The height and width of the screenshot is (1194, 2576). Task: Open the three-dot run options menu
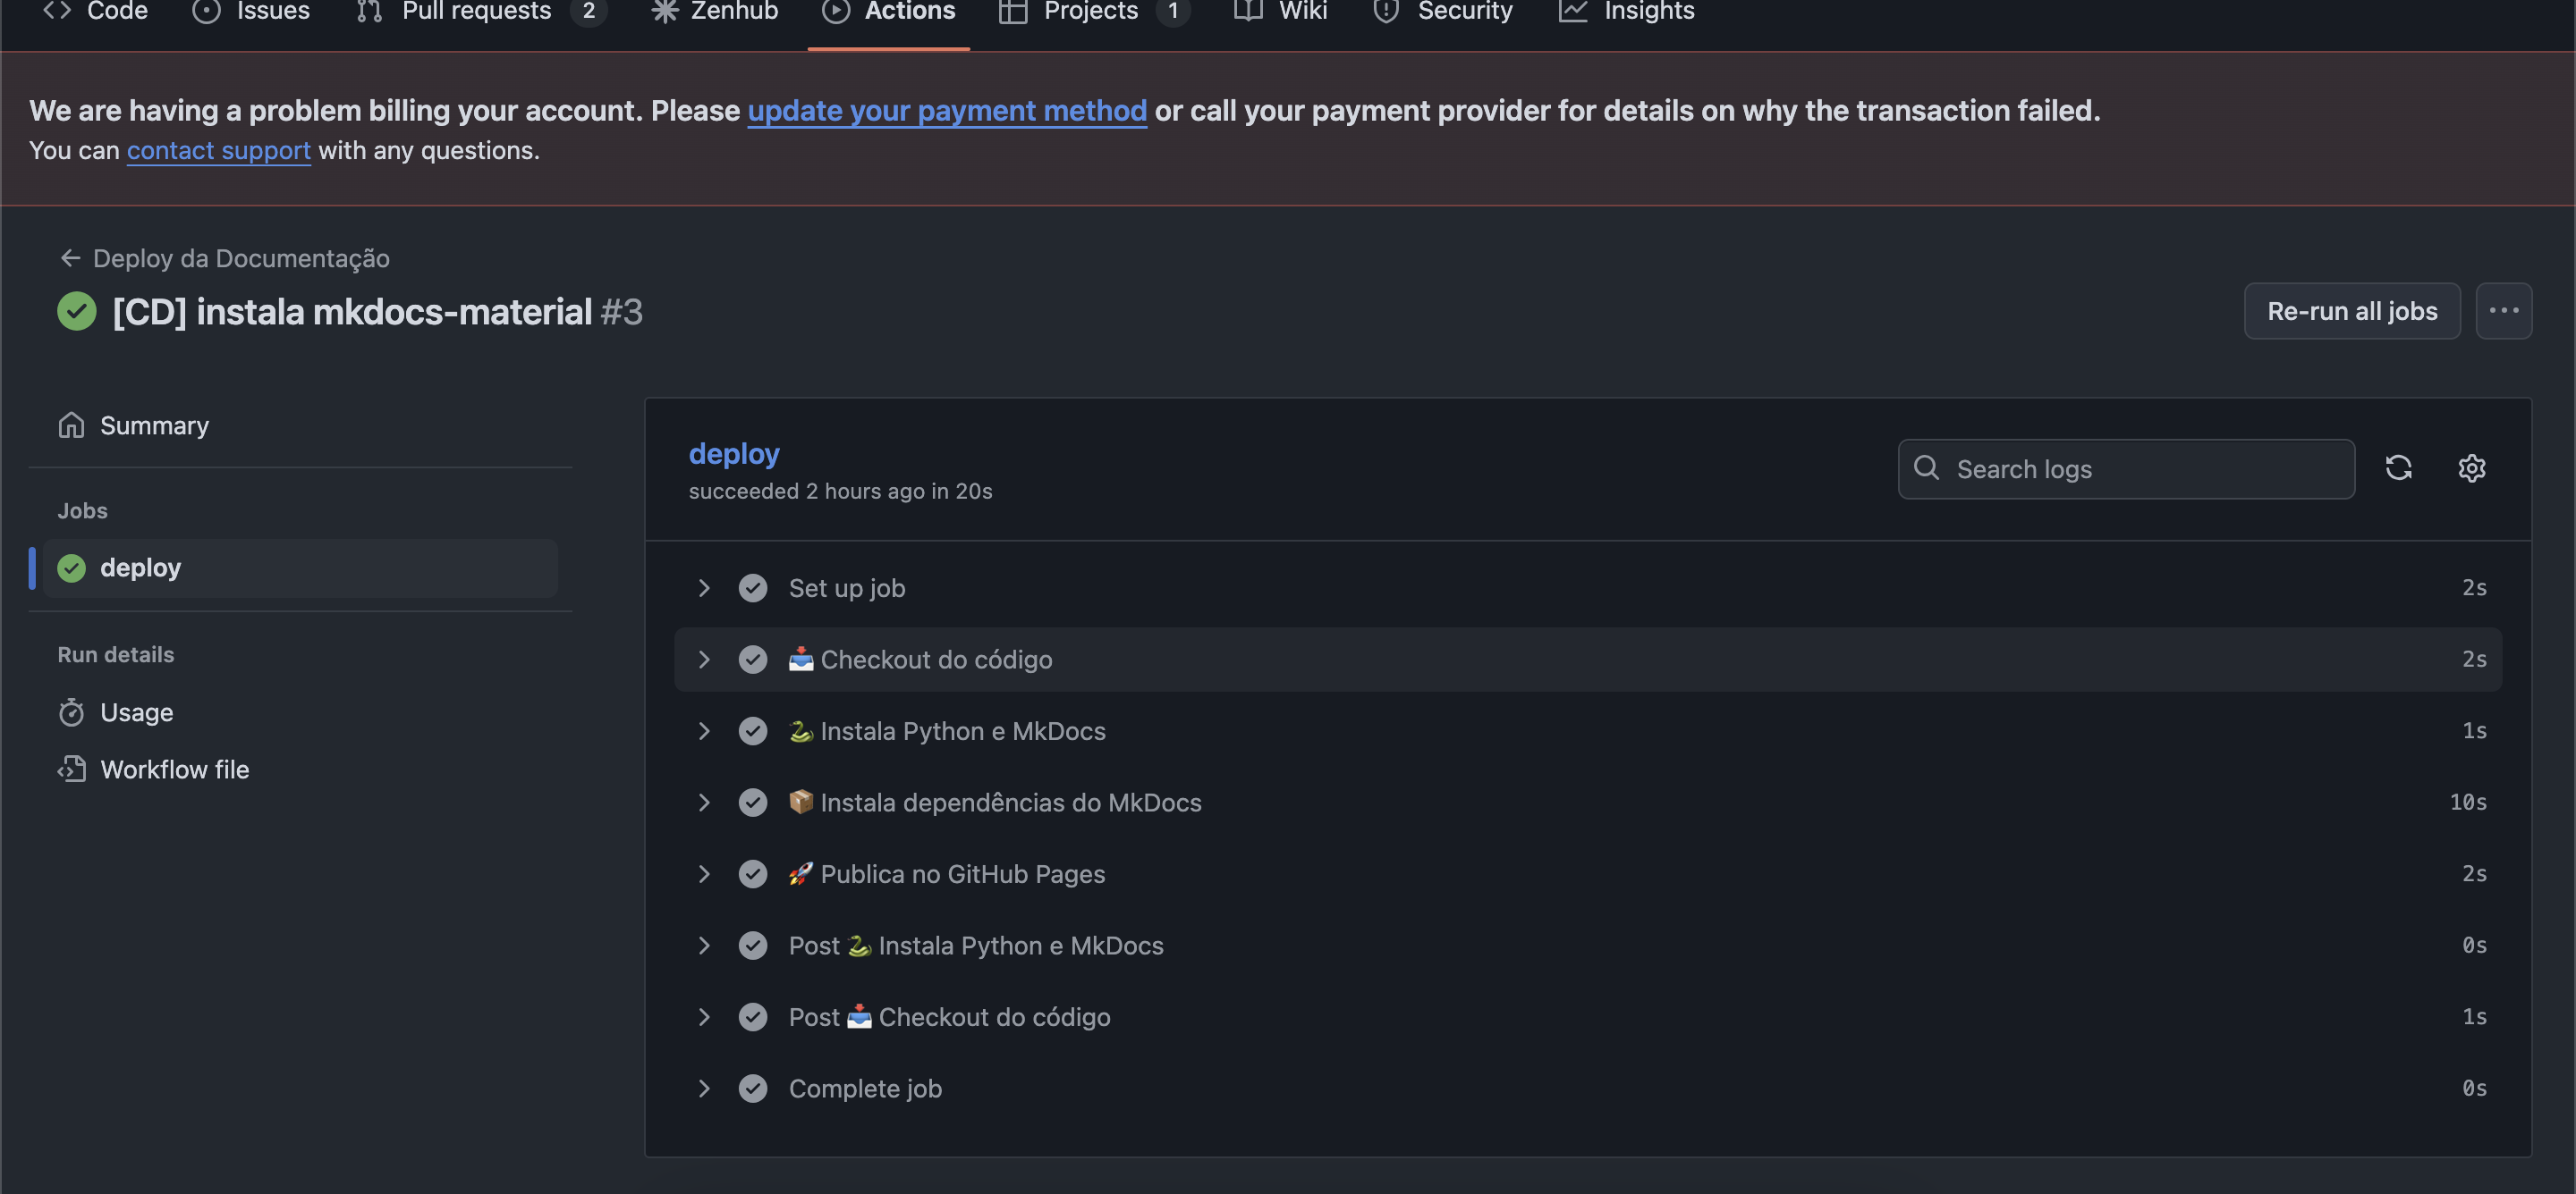pos(2503,311)
